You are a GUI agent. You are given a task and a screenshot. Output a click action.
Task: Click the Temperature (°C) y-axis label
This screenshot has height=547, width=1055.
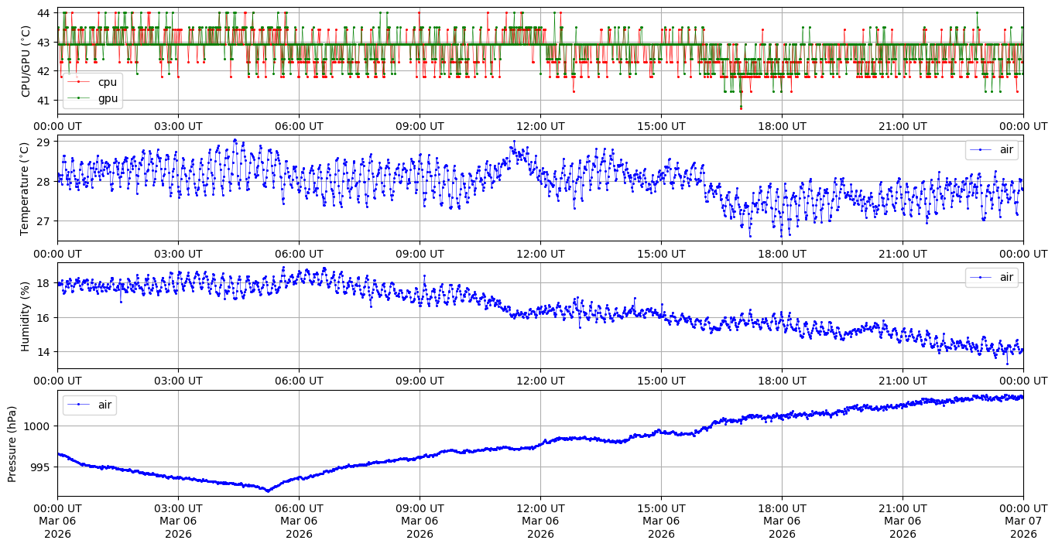pos(26,188)
